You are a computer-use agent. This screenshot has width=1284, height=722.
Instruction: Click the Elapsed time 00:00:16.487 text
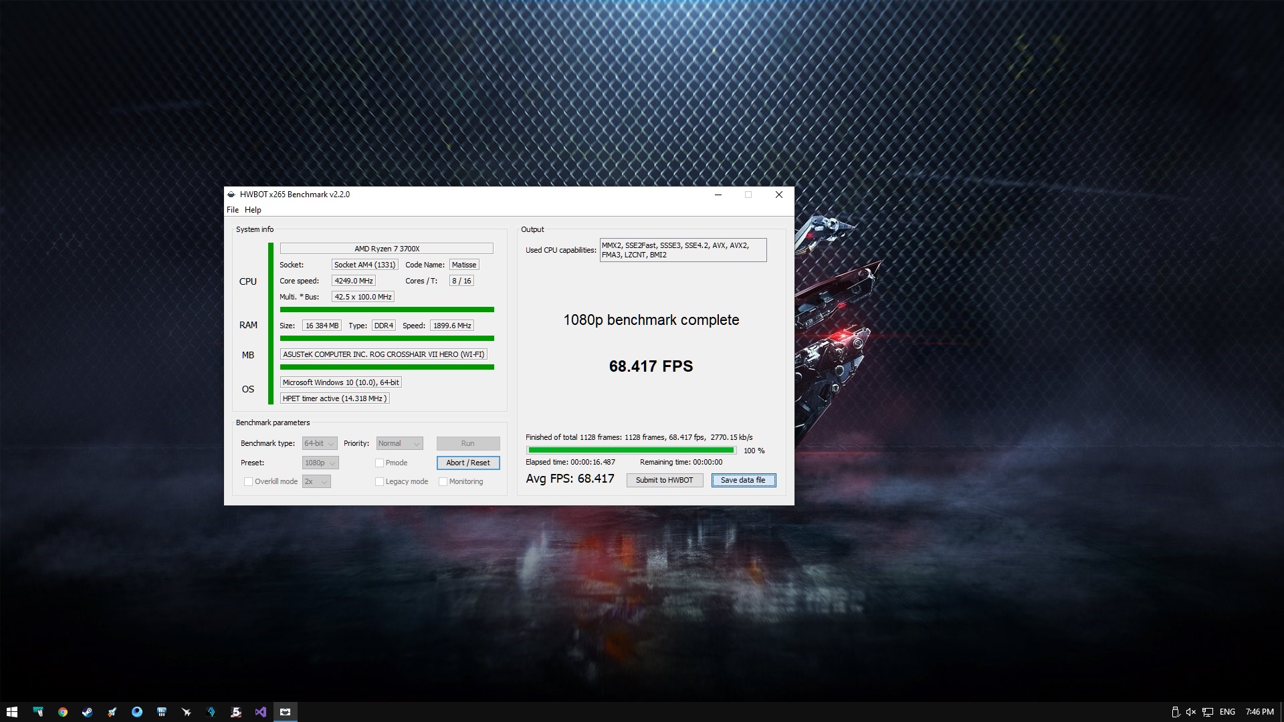click(x=570, y=462)
